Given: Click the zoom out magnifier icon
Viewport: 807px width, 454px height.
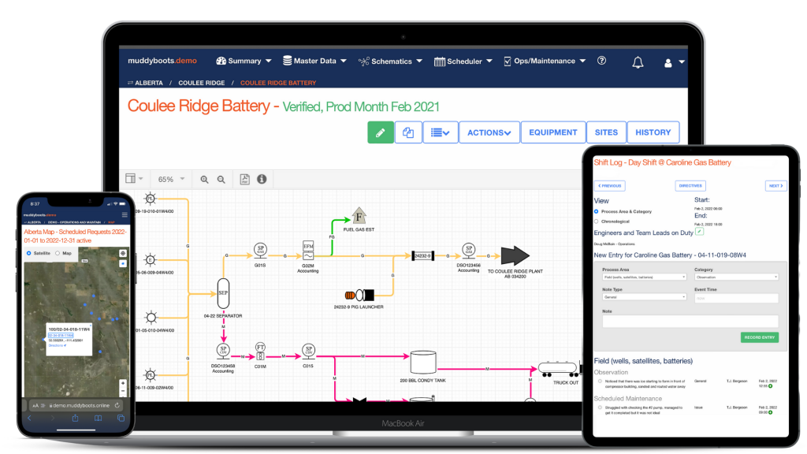Looking at the screenshot, I should point(221,180).
